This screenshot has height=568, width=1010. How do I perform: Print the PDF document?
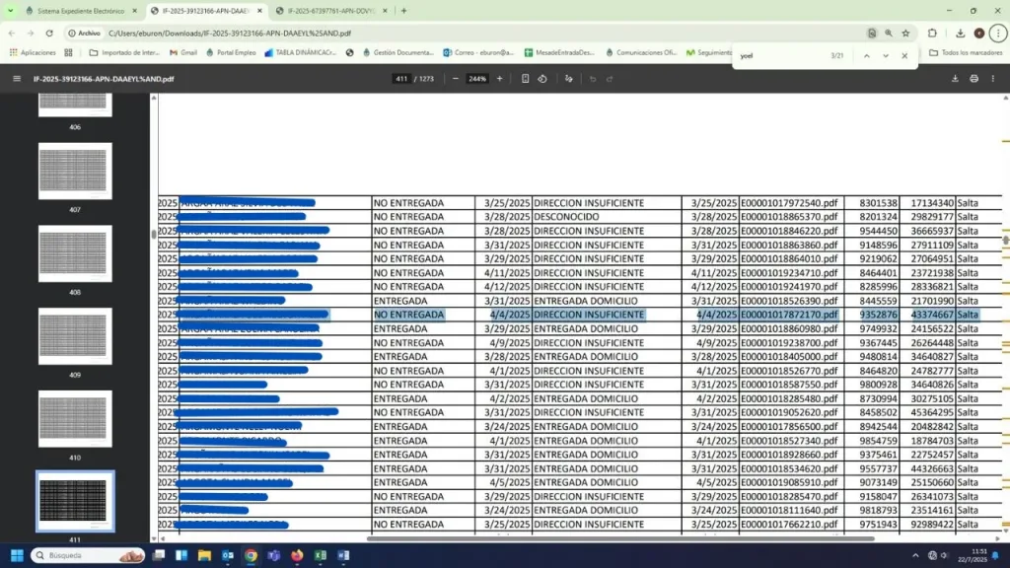(x=974, y=78)
